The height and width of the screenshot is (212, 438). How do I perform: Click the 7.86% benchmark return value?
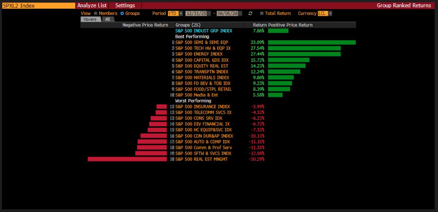pos(259,31)
